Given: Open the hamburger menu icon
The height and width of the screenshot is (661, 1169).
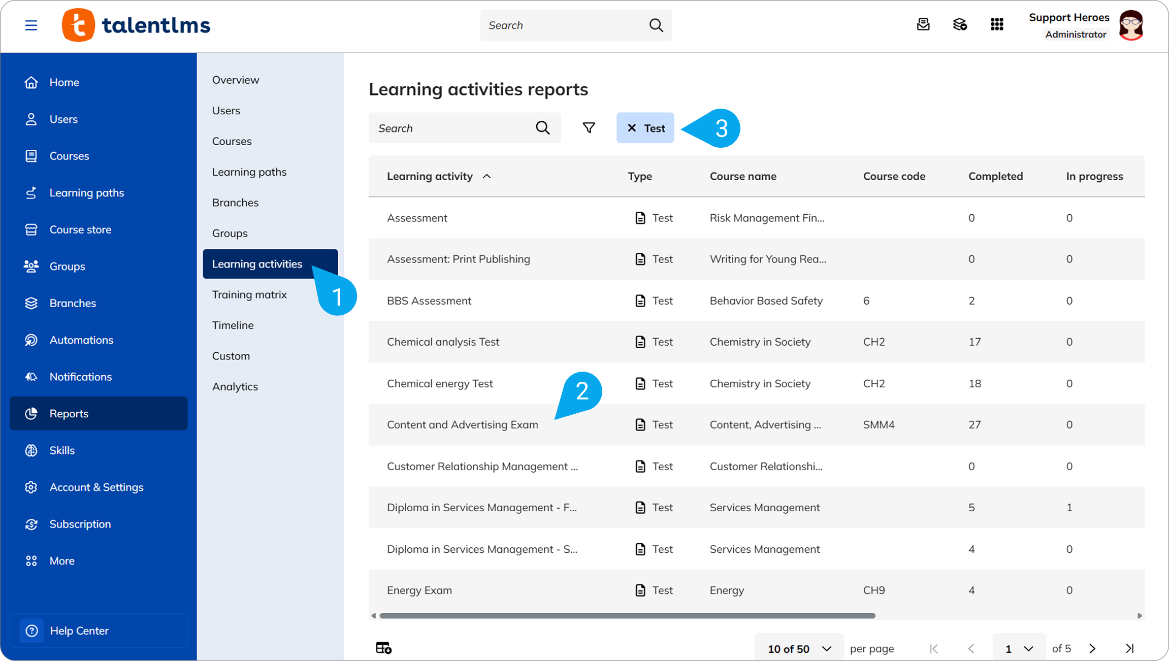Looking at the screenshot, I should coord(31,25).
